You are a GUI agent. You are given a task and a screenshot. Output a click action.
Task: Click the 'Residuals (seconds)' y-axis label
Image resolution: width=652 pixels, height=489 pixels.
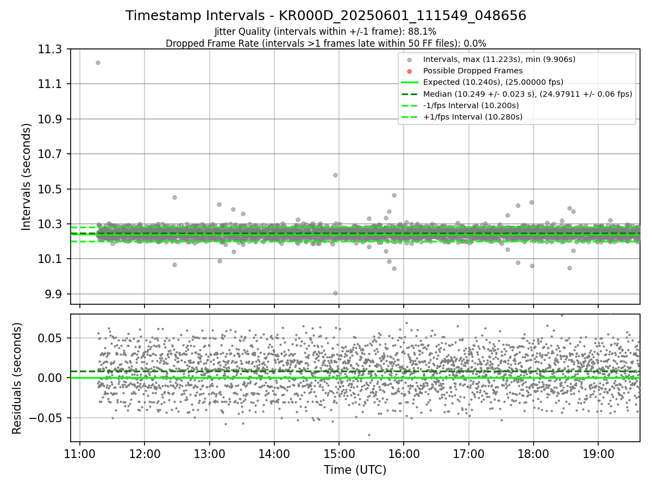17,378
